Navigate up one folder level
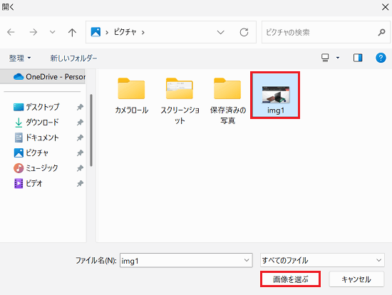This screenshot has width=392, height=295. point(72,32)
